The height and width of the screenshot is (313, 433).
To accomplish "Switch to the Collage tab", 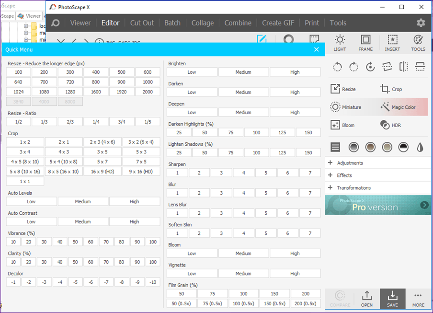I will (x=203, y=23).
